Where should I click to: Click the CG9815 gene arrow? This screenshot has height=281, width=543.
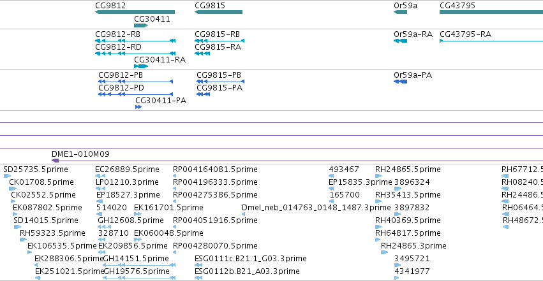coord(218,12)
